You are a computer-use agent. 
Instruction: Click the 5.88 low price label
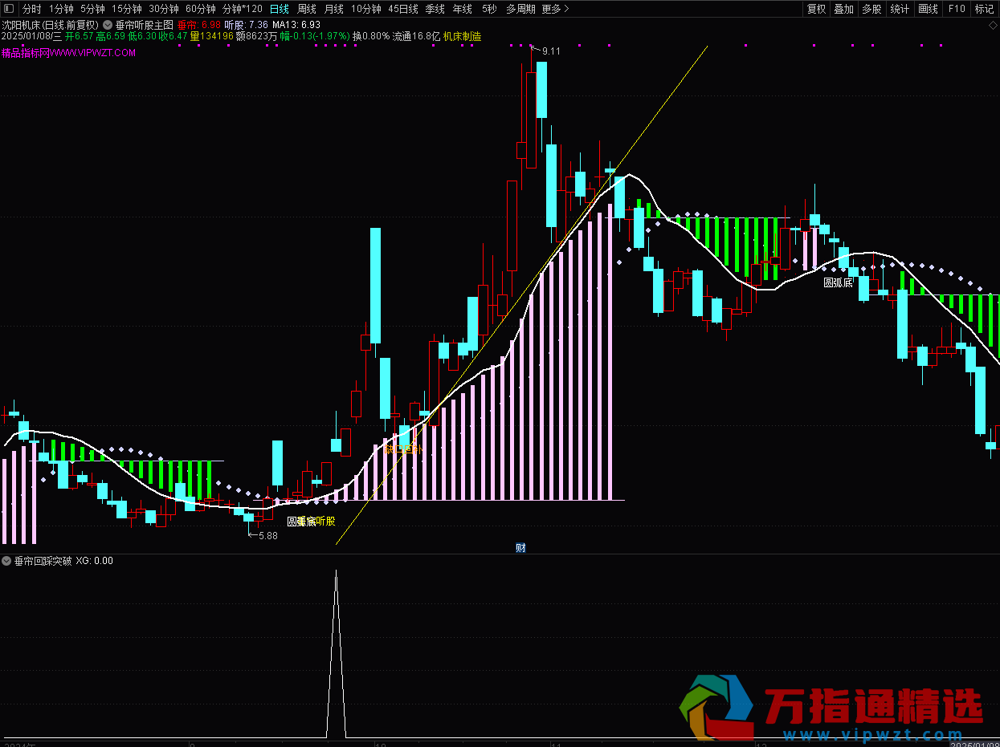tap(267, 536)
